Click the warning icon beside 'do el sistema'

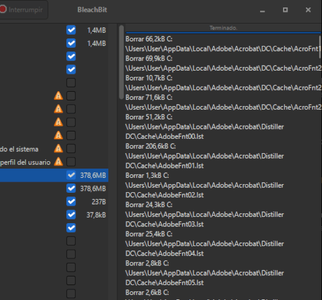tap(58, 149)
